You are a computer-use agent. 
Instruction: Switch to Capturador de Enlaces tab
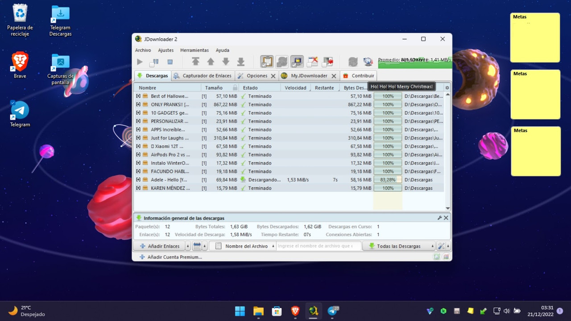click(203, 76)
